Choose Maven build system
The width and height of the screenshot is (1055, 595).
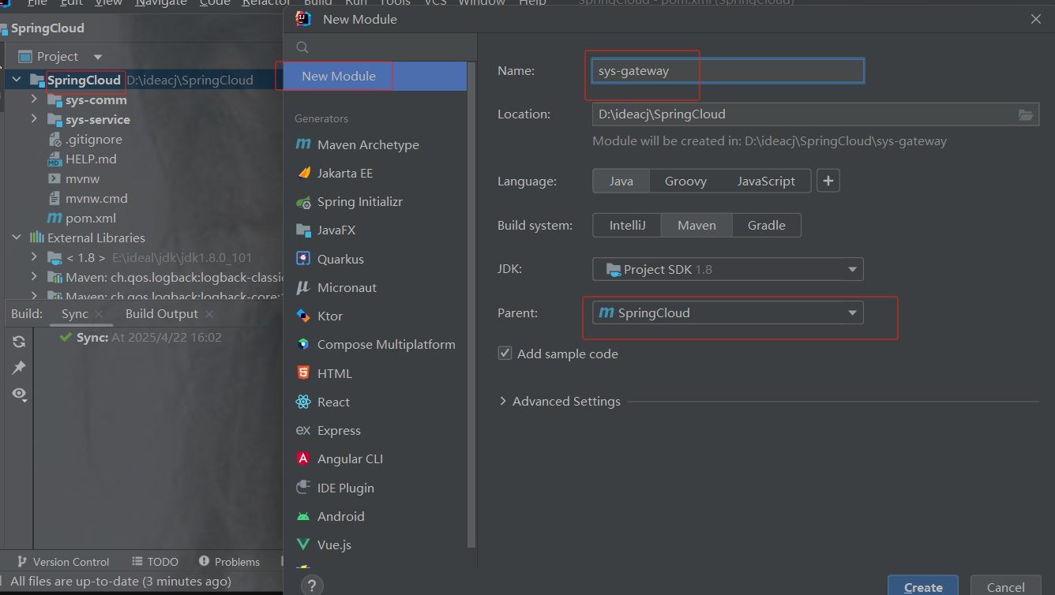click(x=696, y=225)
